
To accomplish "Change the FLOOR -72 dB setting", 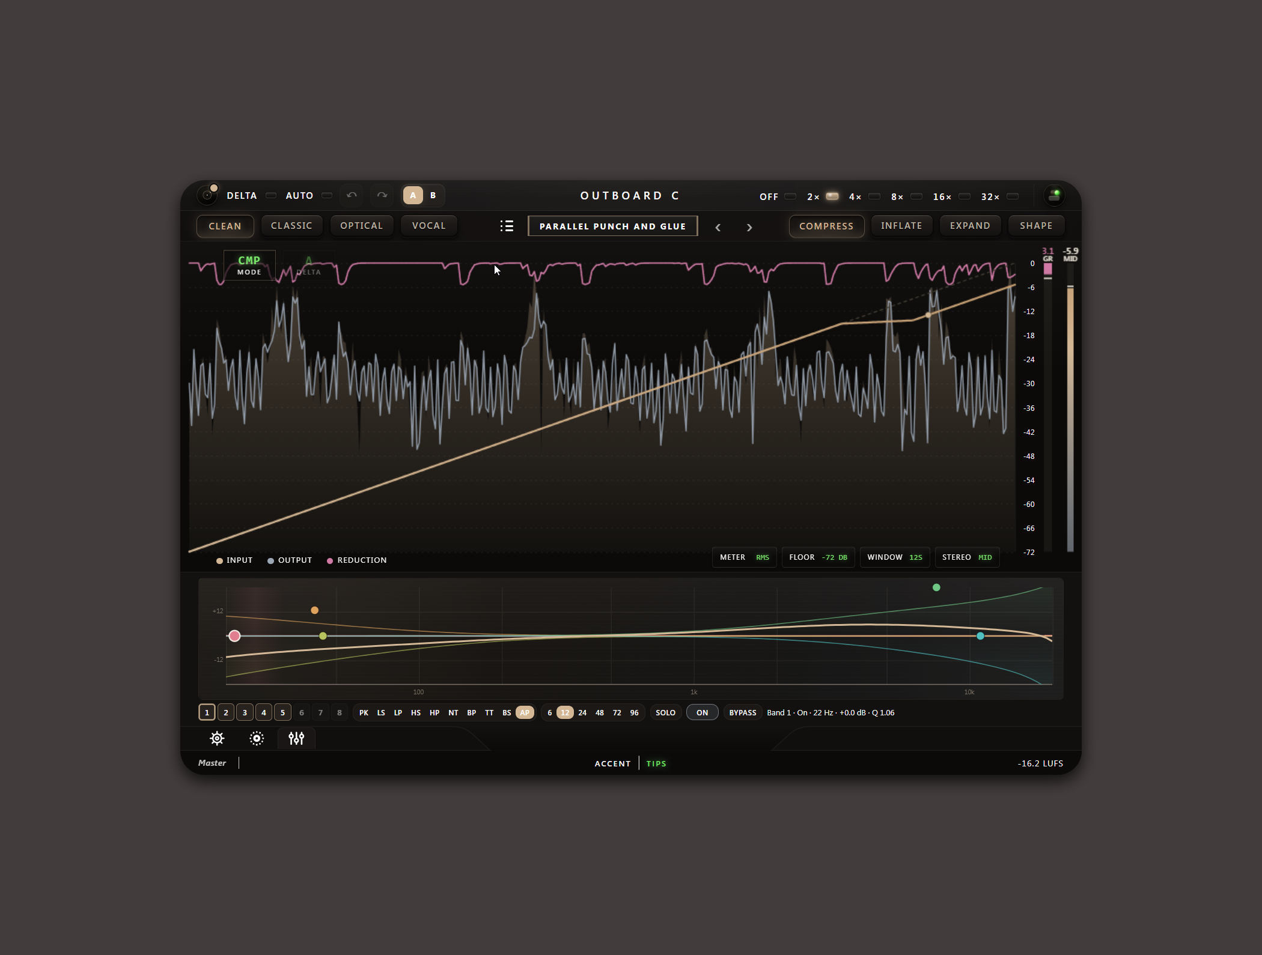I will click(818, 557).
